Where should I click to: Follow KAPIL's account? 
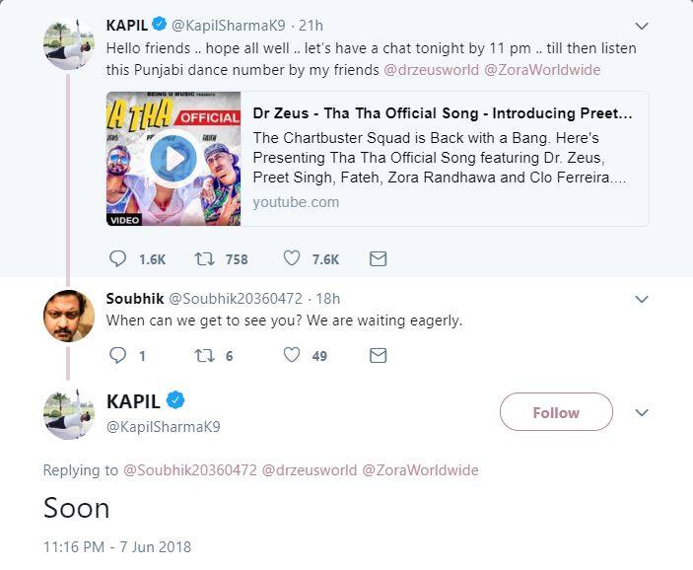click(556, 412)
